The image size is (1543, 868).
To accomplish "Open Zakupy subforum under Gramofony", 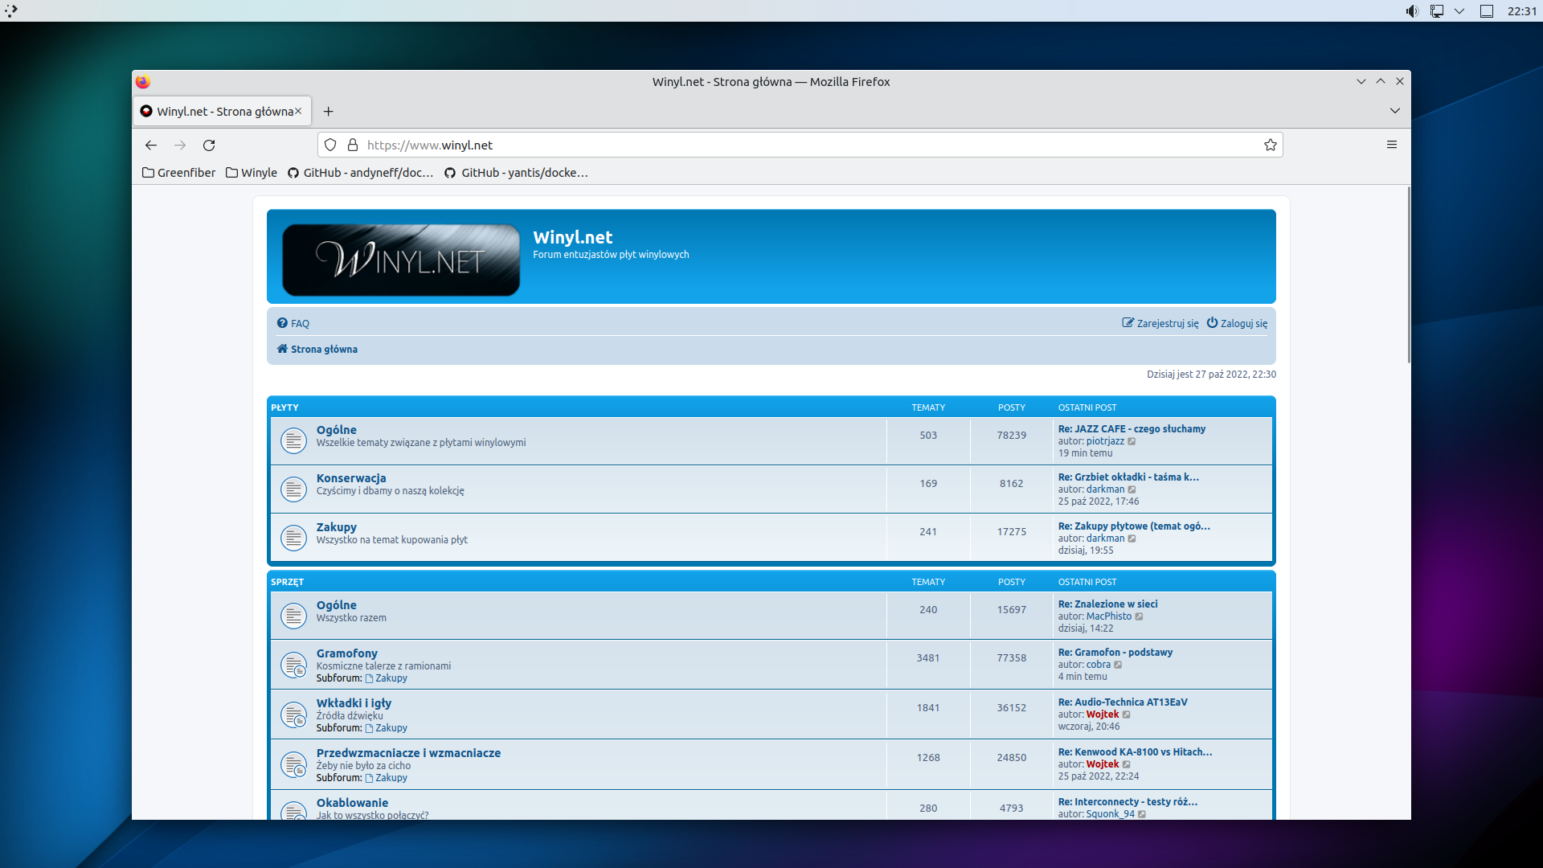I will 387,678.
